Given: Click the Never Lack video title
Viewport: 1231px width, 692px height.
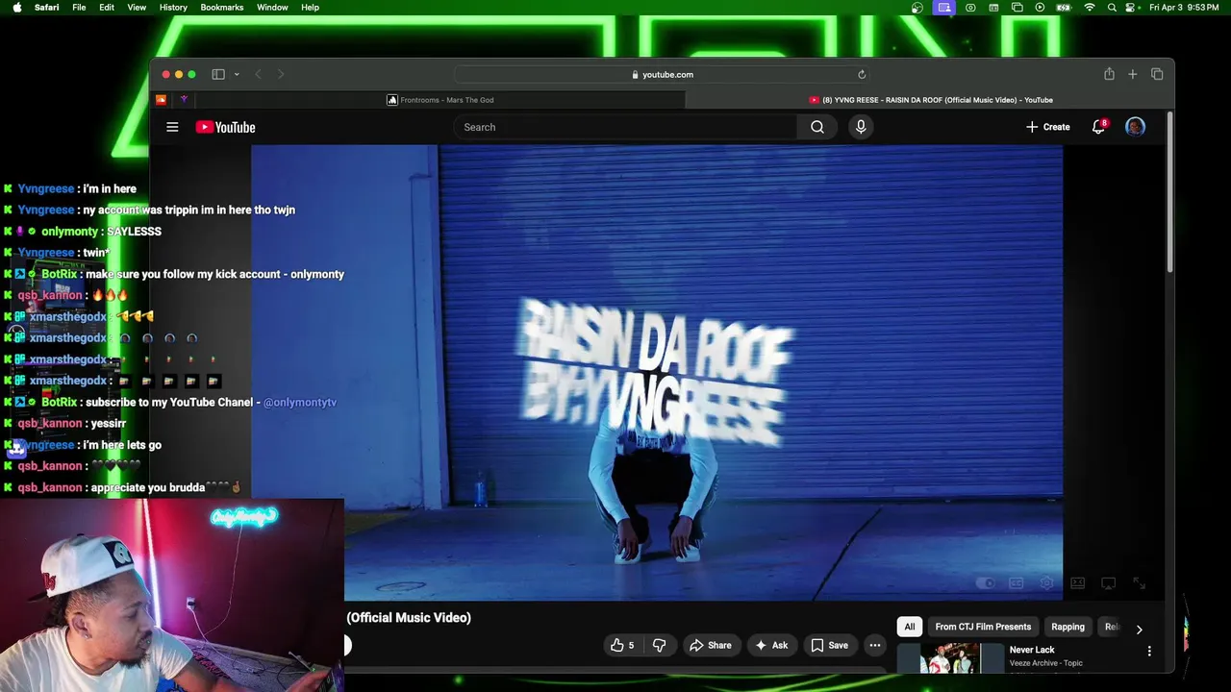Looking at the screenshot, I should pos(1032,650).
